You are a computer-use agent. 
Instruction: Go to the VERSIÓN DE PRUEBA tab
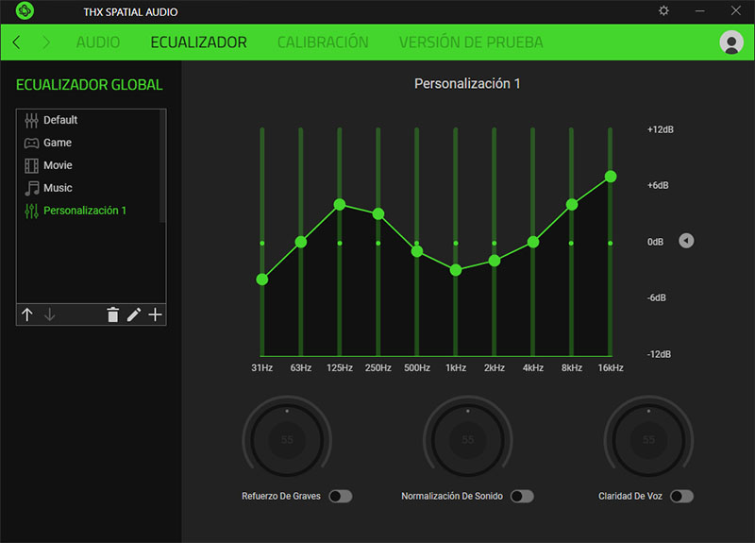471,42
